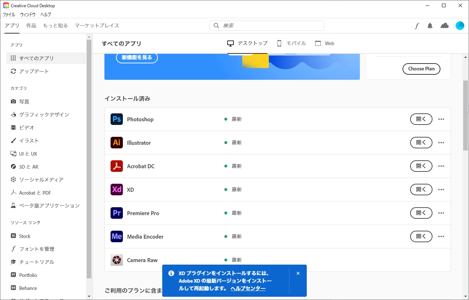The height and width of the screenshot is (300, 469).
Task: Open the fonts icon in header
Action: 417,26
